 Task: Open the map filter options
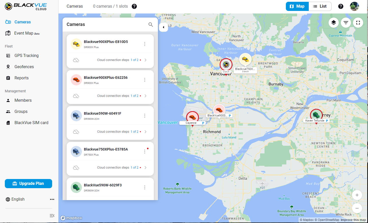[x=346, y=23]
